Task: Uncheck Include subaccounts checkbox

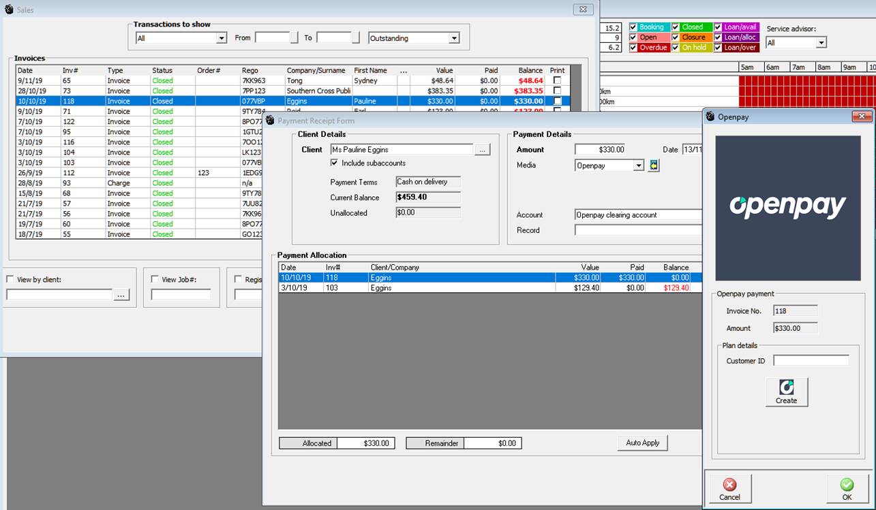Action: tap(334, 163)
